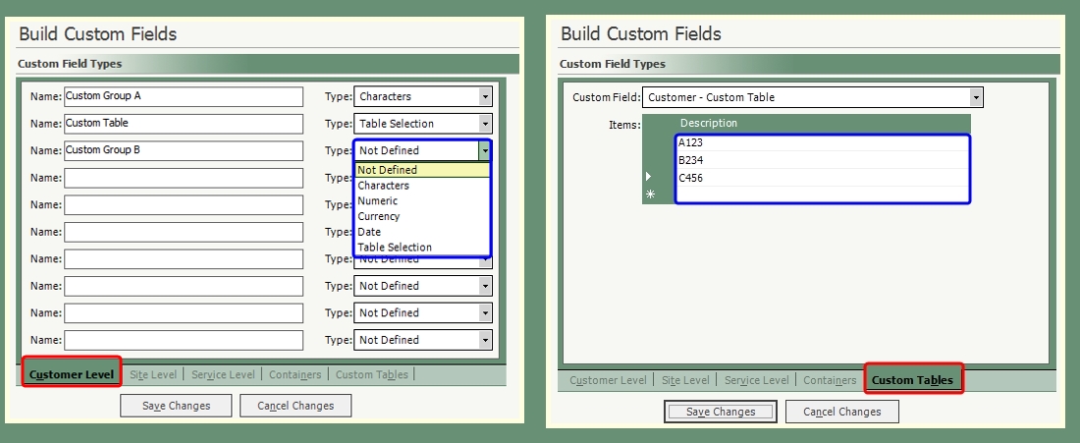Click Save Changes in the right window
Image resolution: width=1080 pixels, height=443 pixels.
click(721, 412)
